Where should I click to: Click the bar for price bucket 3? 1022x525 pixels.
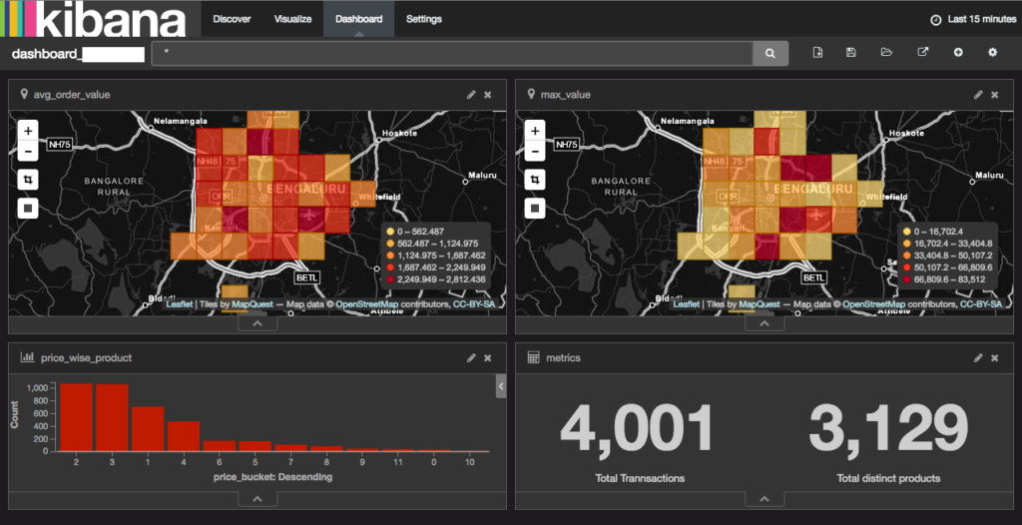tap(112, 418)
